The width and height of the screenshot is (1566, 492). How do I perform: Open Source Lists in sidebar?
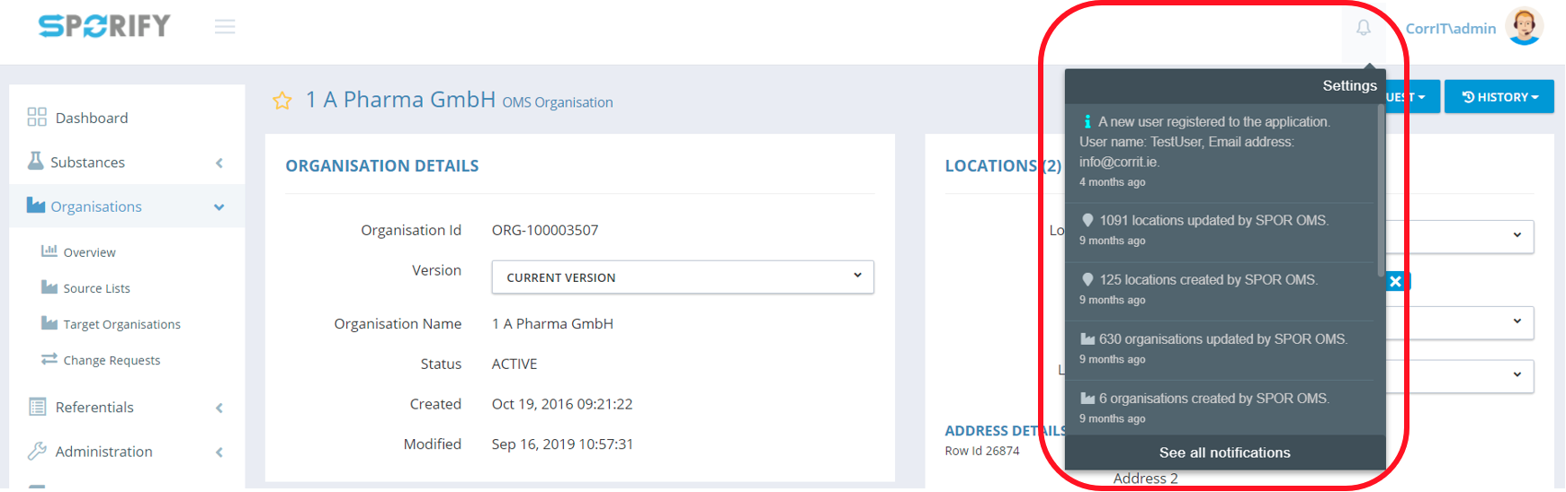pyautogui.click(x=96, y=288)
